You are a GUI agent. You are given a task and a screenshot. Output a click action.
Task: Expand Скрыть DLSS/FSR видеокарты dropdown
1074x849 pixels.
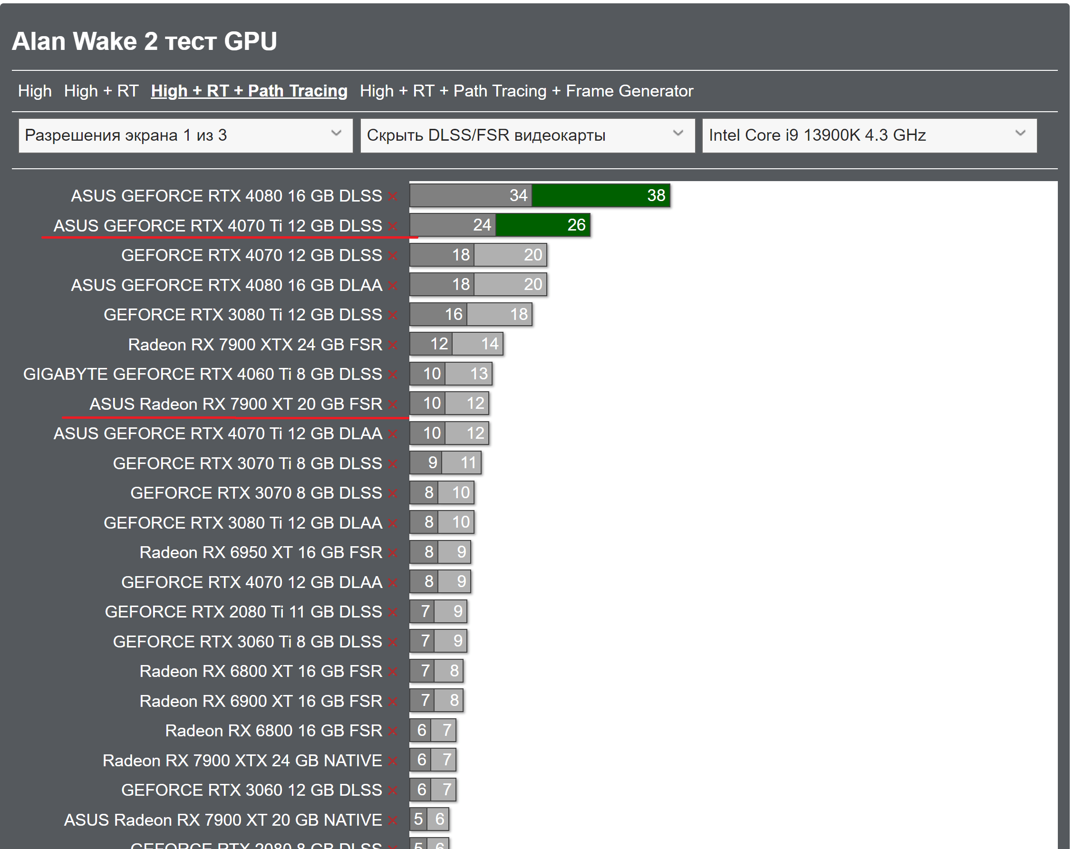(527, 135)
